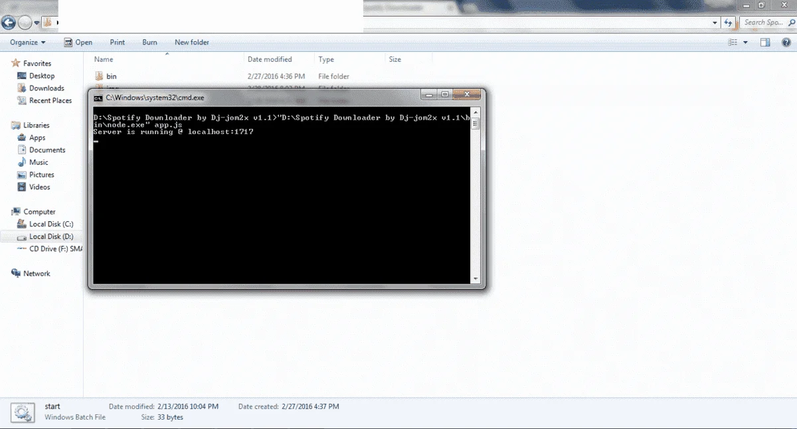Screen dimensions: 797x429
Task: Open the More view options arrow
Action: click(745, 43)
